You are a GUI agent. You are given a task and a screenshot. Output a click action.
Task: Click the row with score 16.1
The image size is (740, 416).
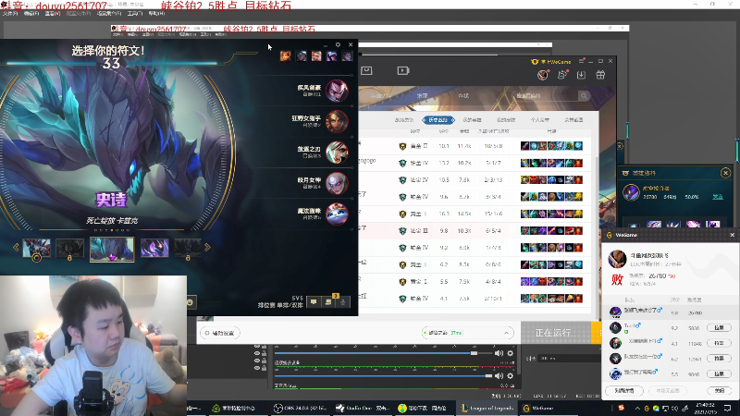[x=475, y=214]
